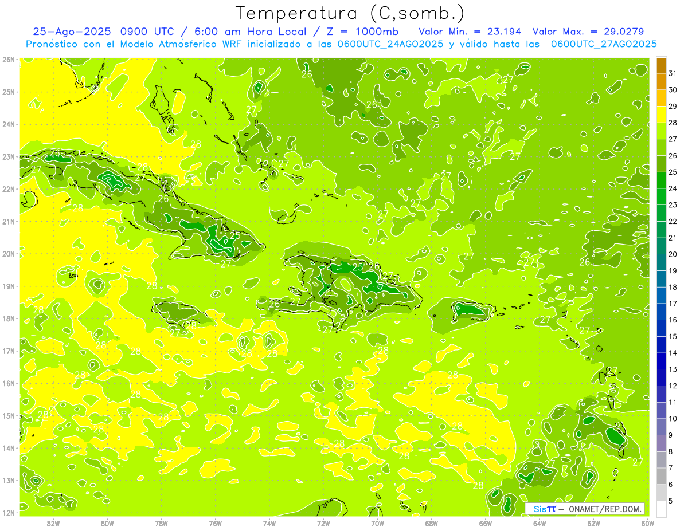Pick the legend color band between 29 and 30
688x531 pixels.
[661, 98]
